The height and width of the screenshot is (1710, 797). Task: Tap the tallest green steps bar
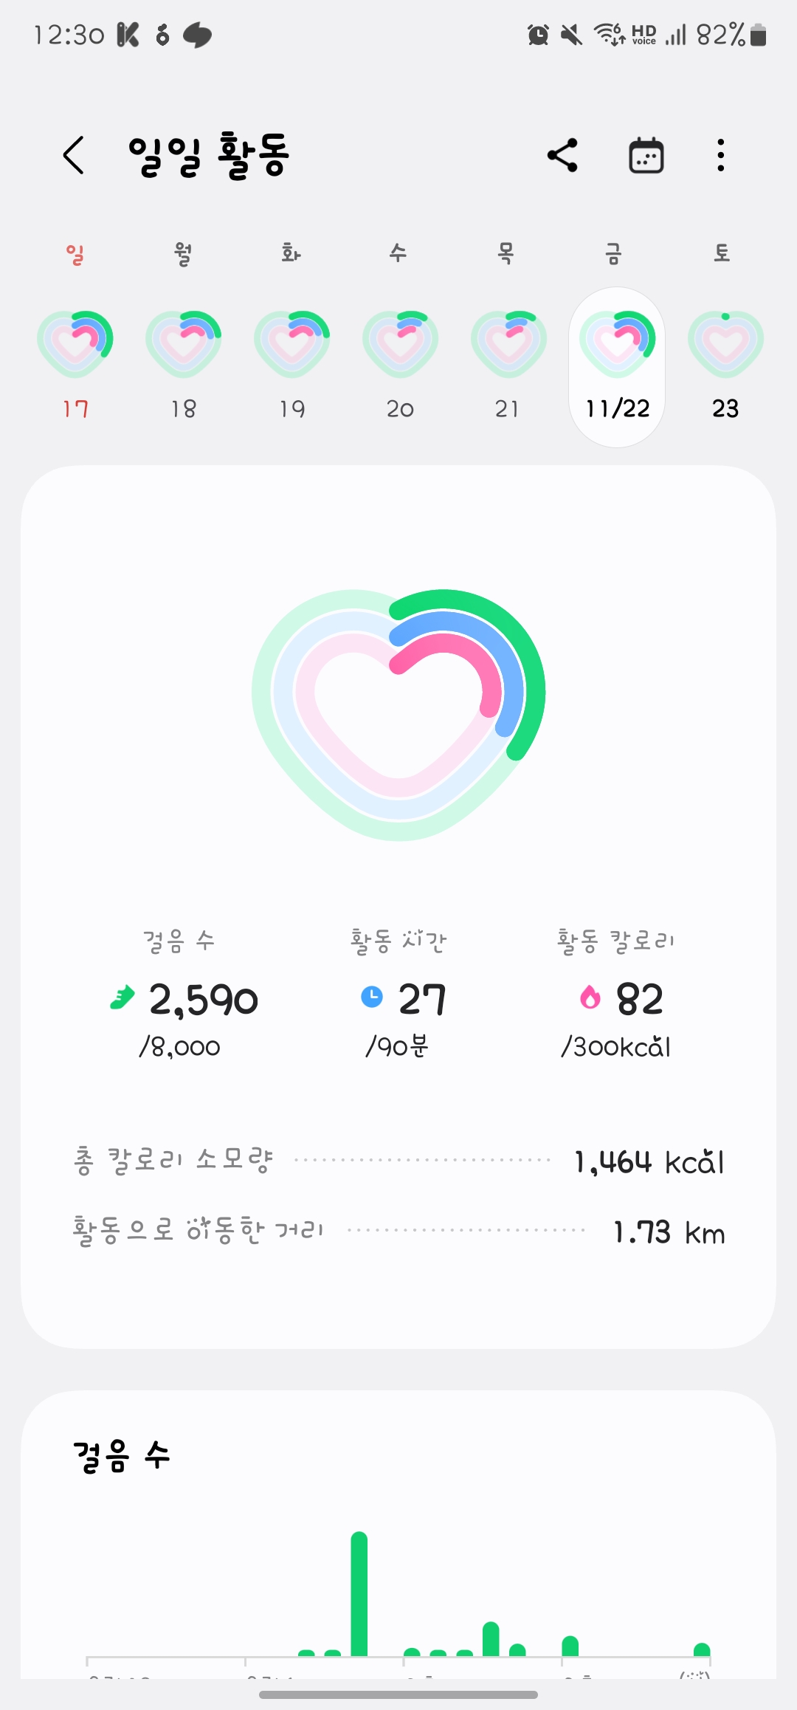[359, 1594]
